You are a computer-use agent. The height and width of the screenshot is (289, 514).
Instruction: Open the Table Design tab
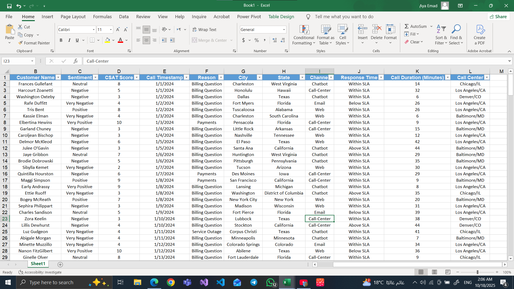tap(281, 17)
